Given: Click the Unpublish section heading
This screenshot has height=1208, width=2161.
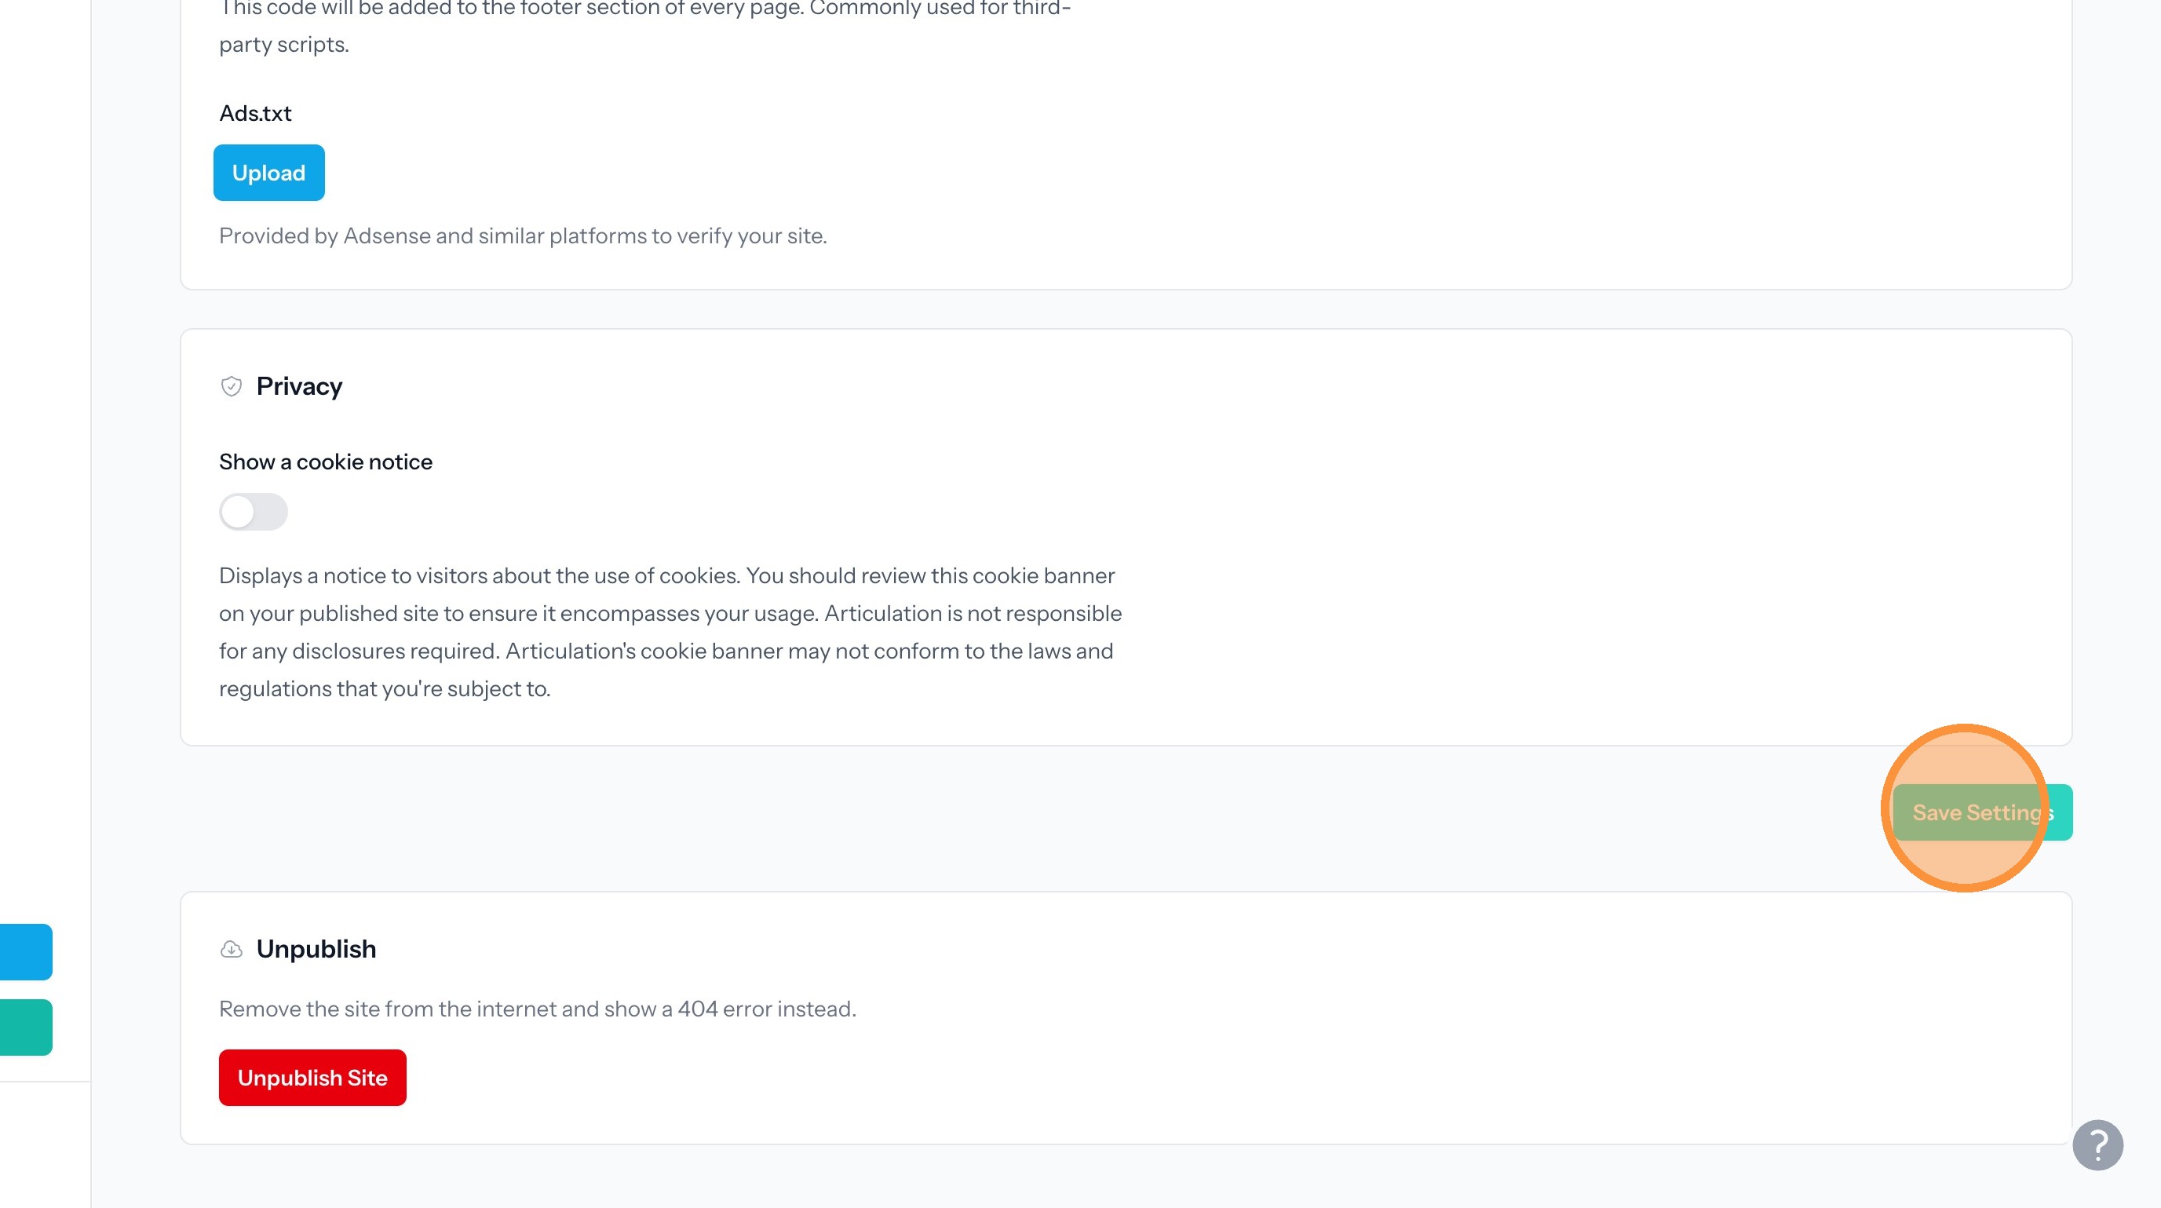Looking at the screenshot, I should tap(316, 949).
